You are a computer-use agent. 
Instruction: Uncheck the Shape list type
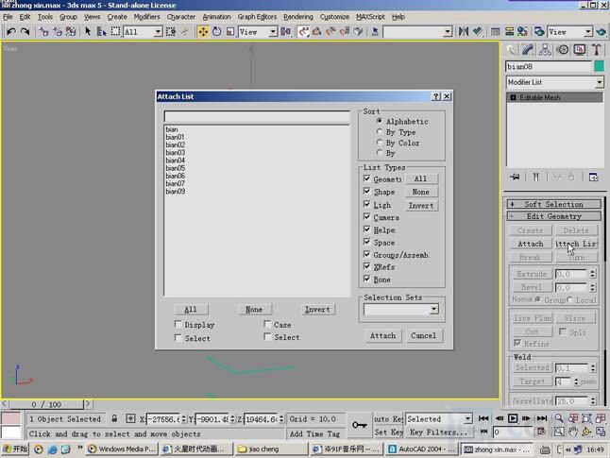click(367, 191)
